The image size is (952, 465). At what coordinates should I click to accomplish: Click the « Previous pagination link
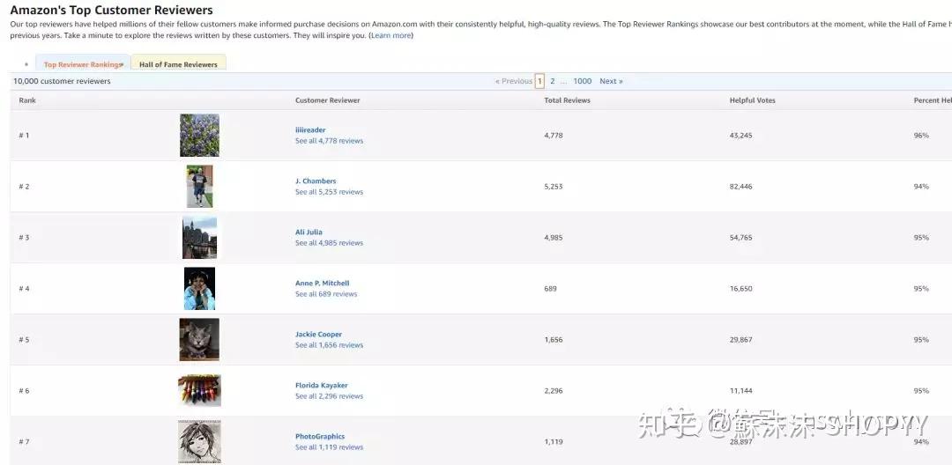[x=514, y=81]
